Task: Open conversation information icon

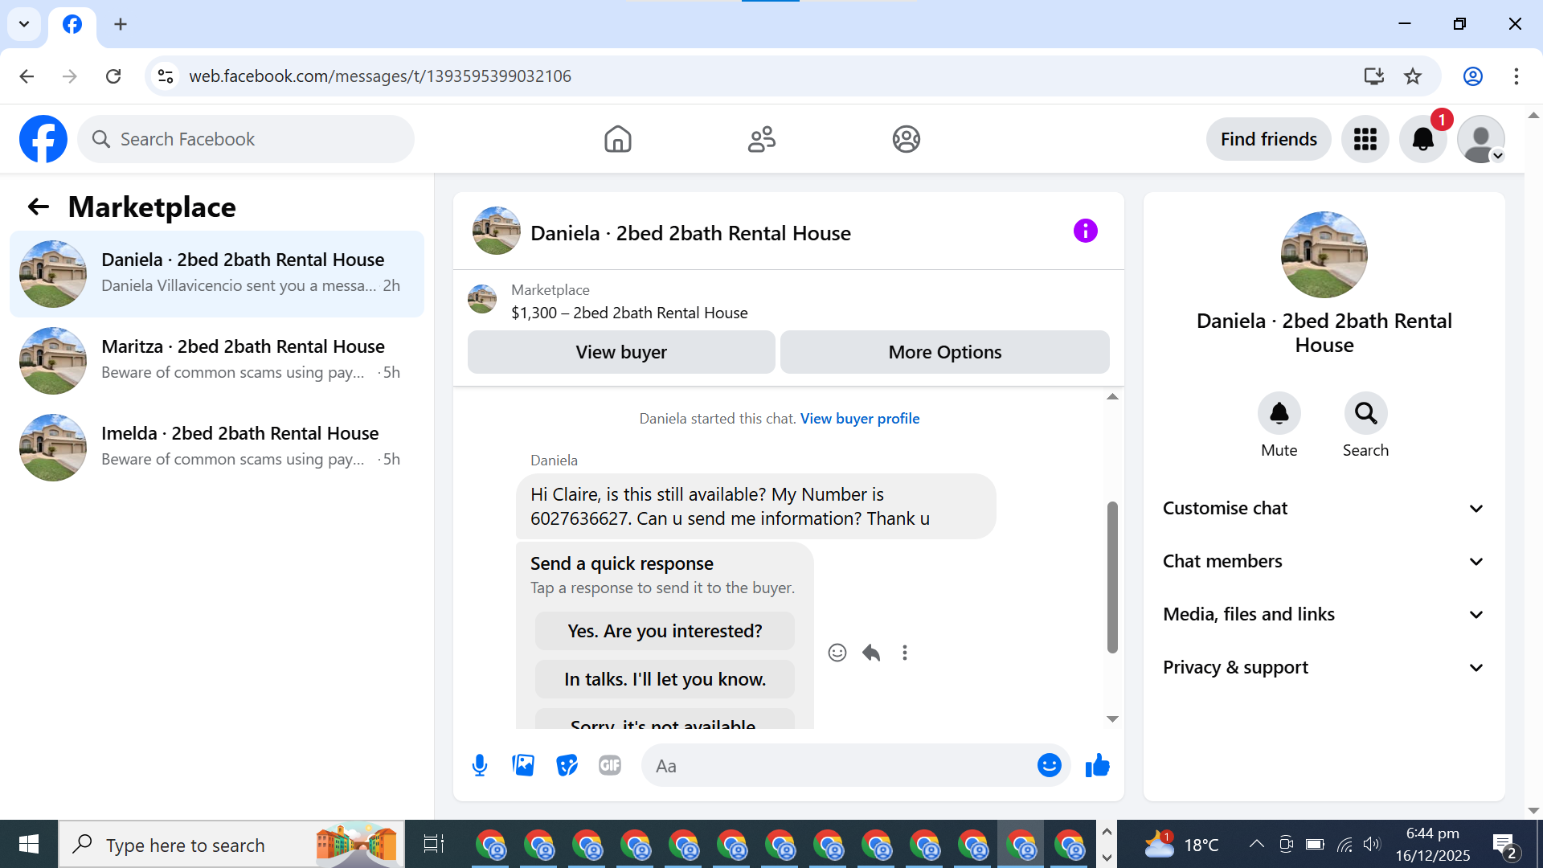Action: 1085,231
